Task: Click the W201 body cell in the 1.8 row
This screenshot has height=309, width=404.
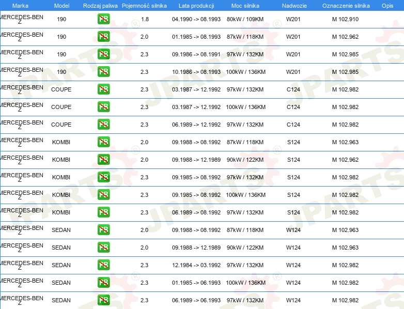Action: pyautogui.click(x=293, y=19)
